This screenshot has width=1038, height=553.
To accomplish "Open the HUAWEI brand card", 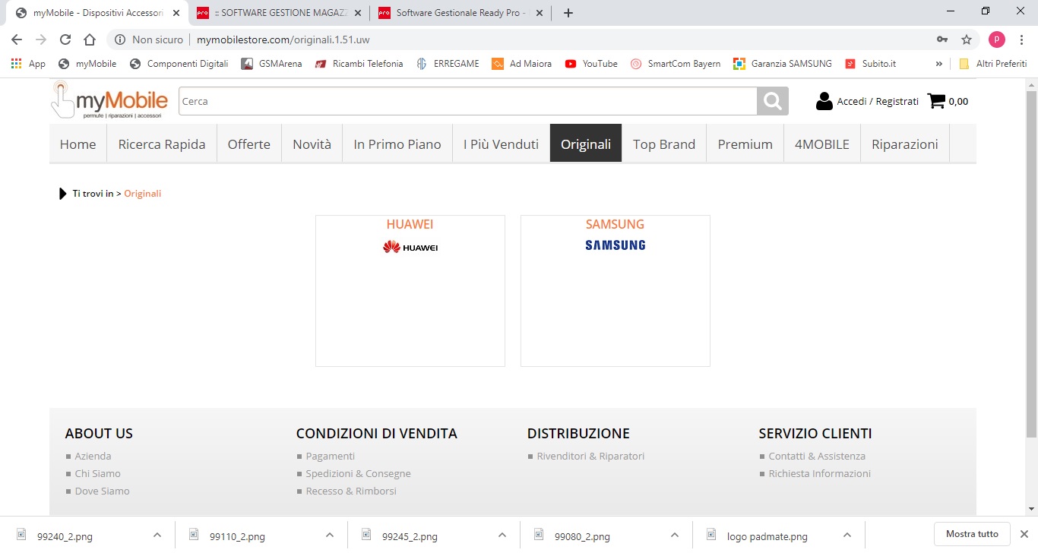I will click(410, 291).
